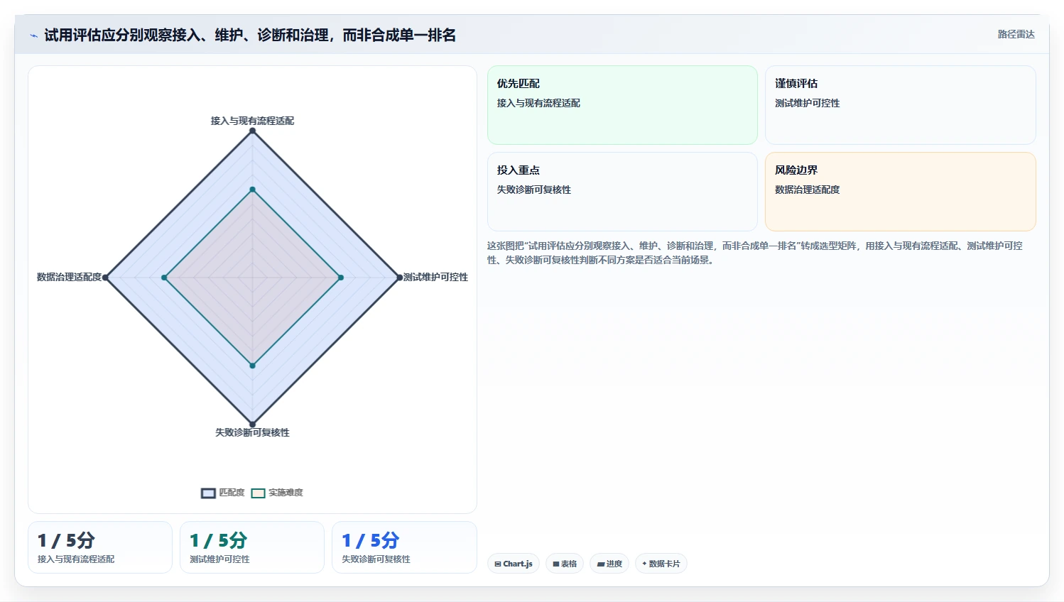
Task: Click the right teal inner data point
Action: pos(341,278)
